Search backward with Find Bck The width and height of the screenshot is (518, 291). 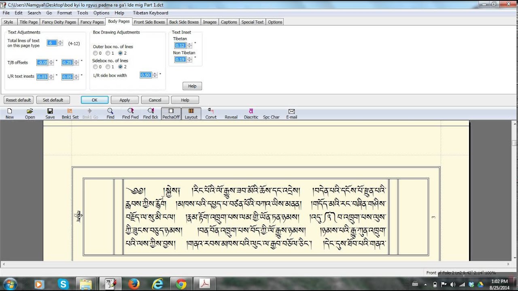151,114
